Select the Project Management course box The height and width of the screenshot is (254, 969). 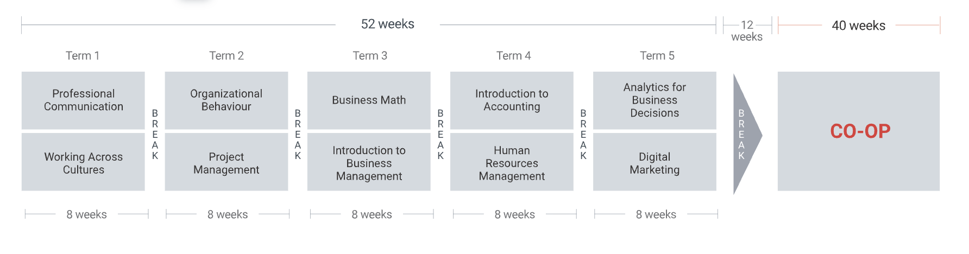pos(226,162)
